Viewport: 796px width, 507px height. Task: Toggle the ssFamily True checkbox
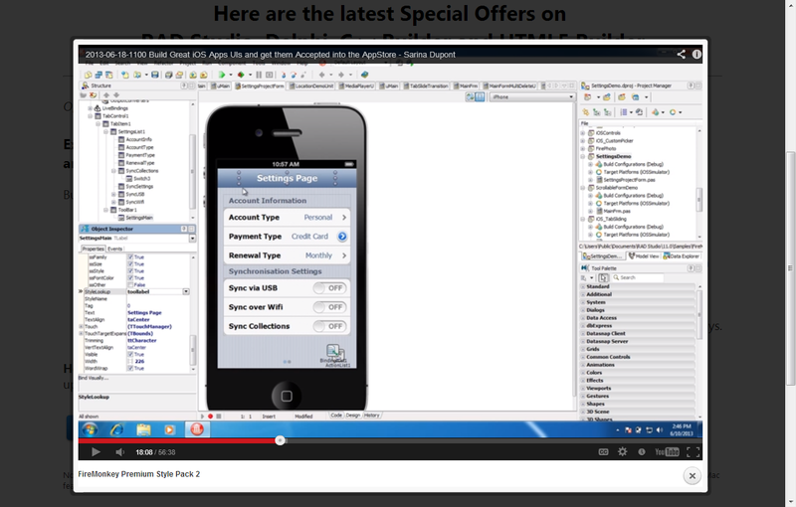130,257
